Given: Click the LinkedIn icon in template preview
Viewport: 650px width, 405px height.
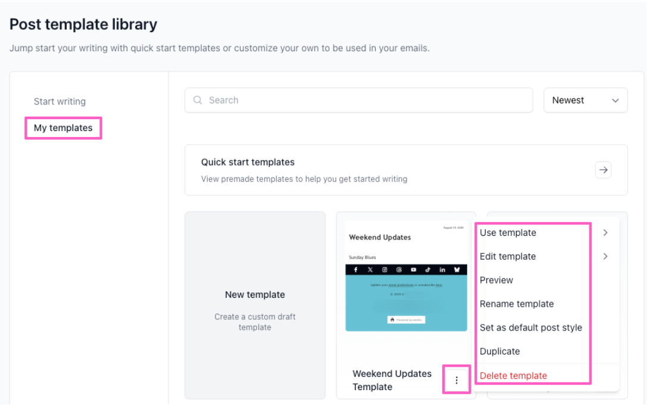Looking at the screenshot, I should click(x=442, y=269).
